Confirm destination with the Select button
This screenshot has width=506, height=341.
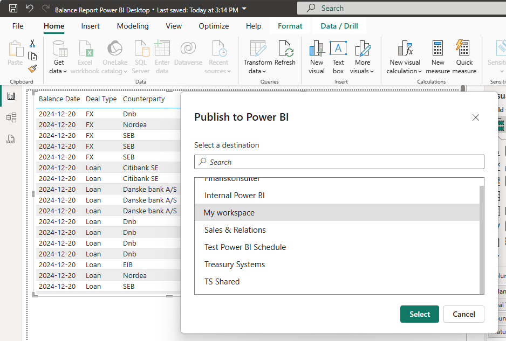[420, 314]
